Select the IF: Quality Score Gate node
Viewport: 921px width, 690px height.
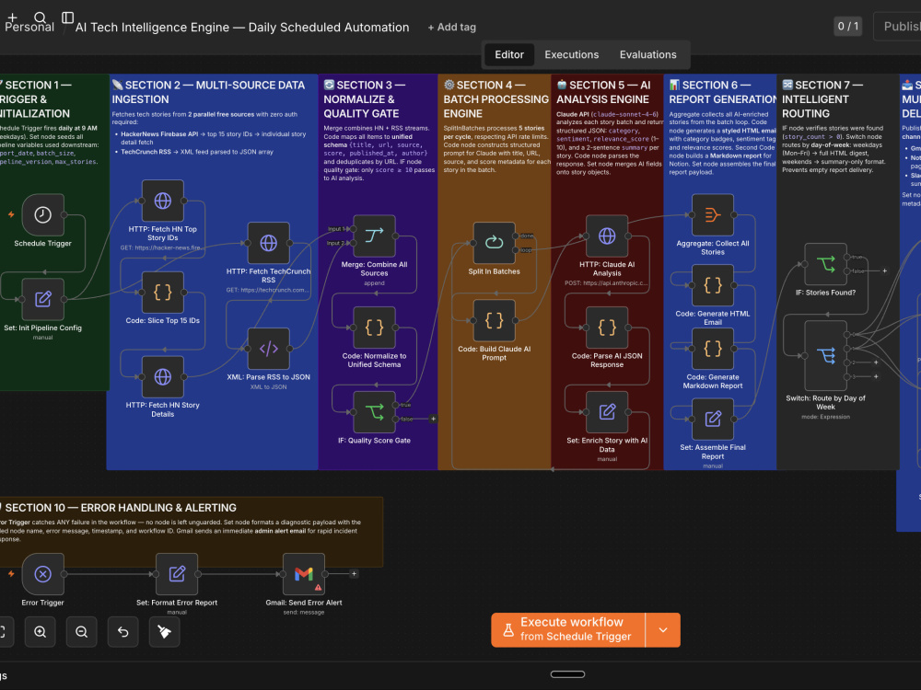(374, 412)
